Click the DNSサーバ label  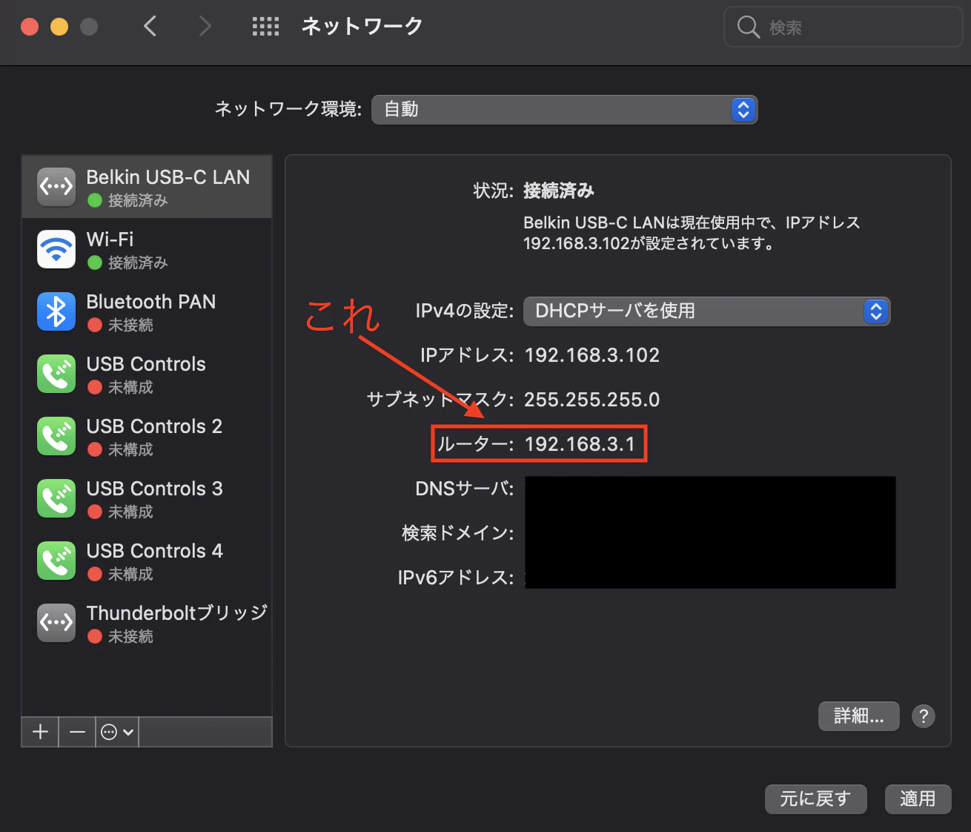465,489
